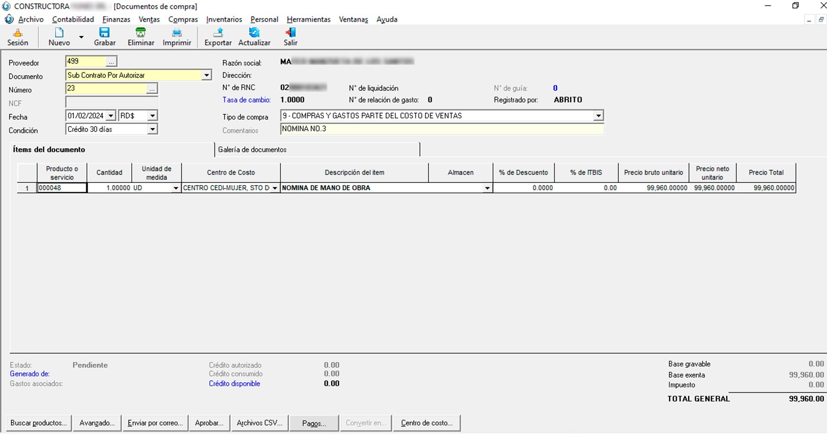Print the document with Imprimir icon
The image size is (827, 434).
click(177, 37)
